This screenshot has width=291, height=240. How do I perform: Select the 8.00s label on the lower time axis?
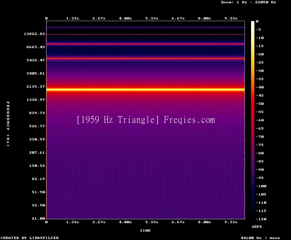[204, 222]
